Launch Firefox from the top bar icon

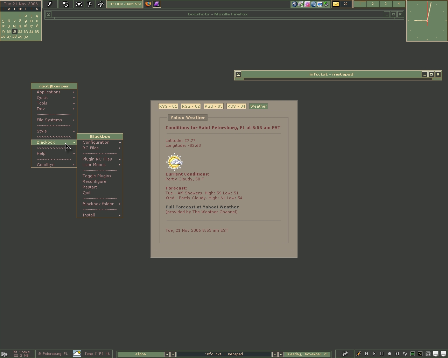coord(148,4)
